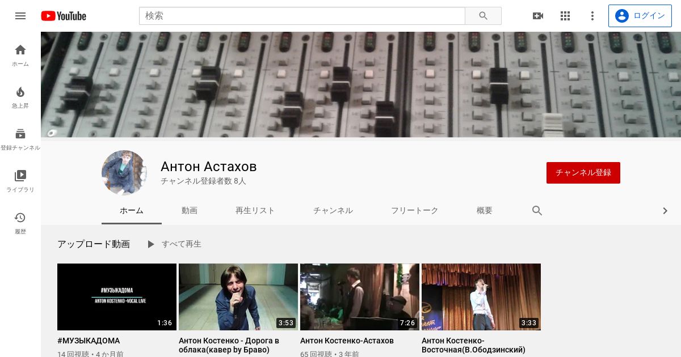Open the 7:26 Костенко-Астахов video thumbnail

tap(360, 297)
